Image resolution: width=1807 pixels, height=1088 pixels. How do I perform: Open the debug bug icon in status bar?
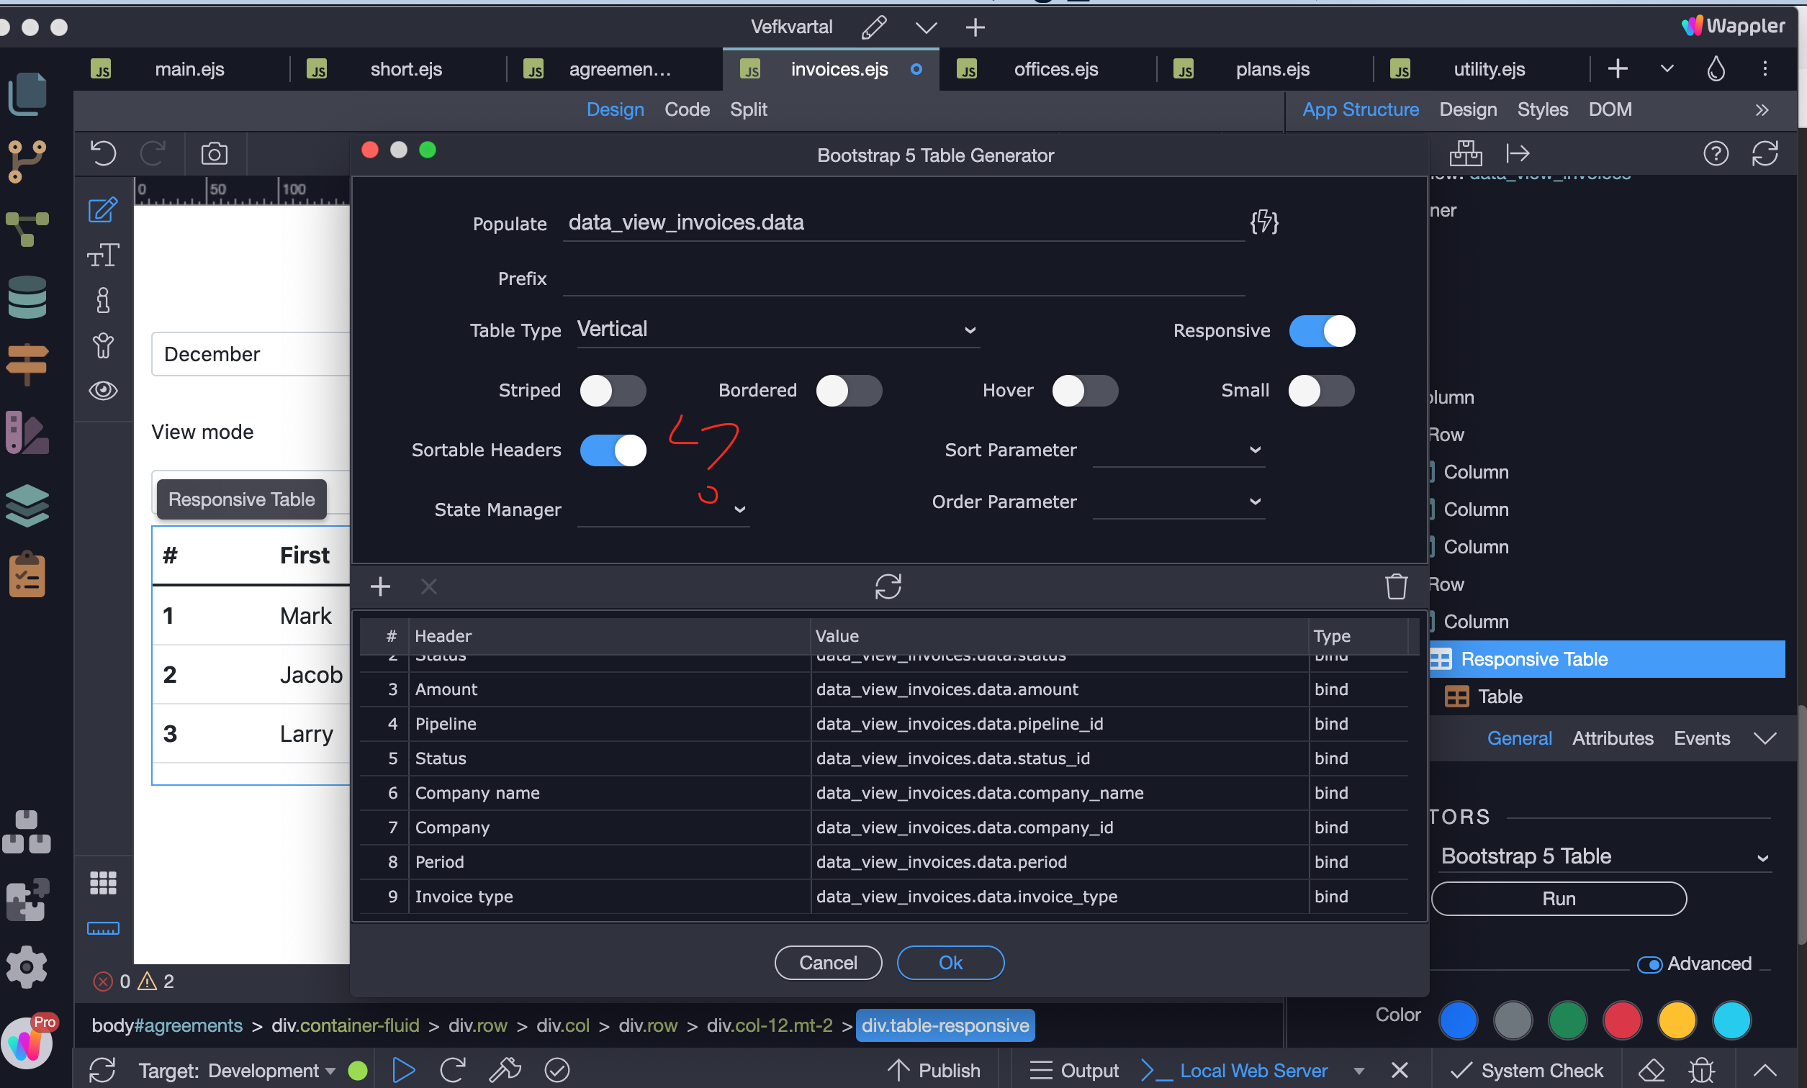[x=1701, y=1070]
